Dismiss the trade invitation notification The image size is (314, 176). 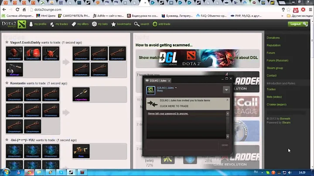tap(227, 100)
